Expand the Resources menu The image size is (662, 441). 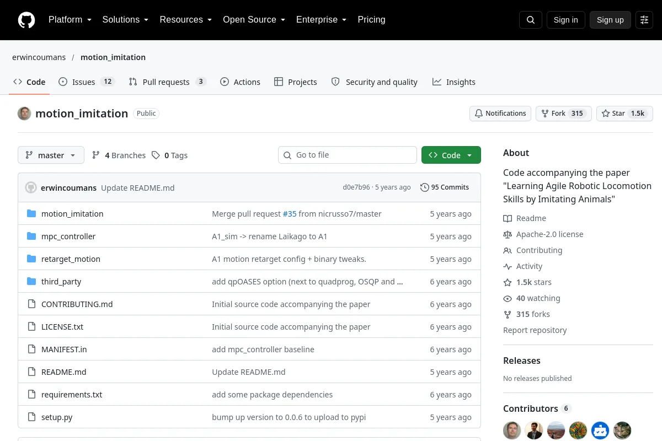[x=186, y=20]
